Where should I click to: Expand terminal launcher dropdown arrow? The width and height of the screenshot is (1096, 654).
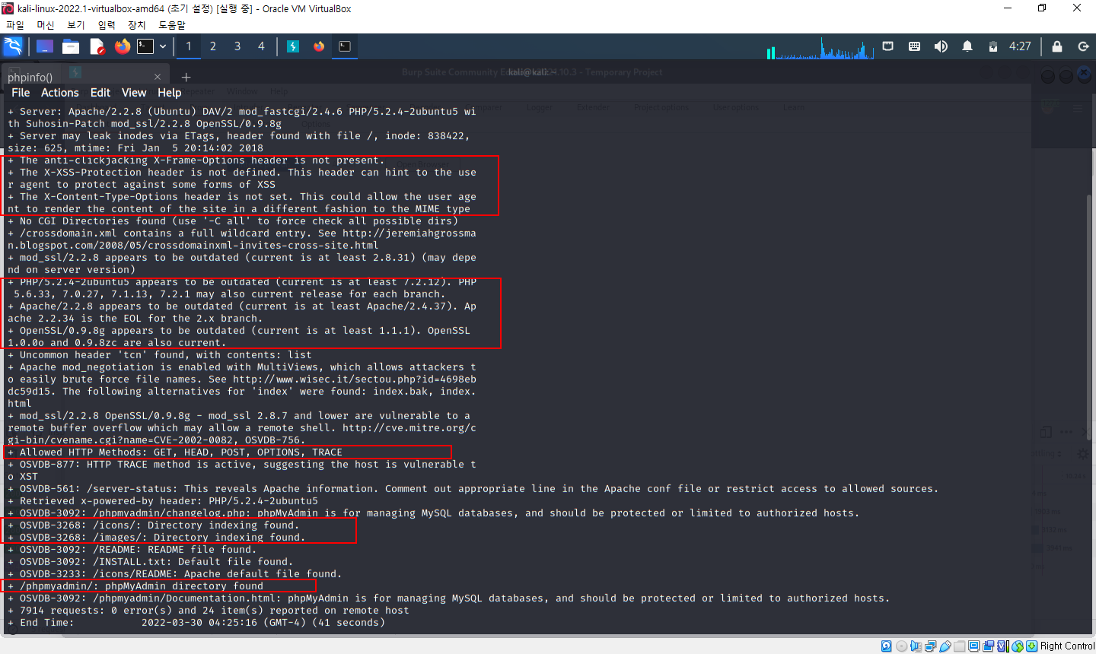(162, 46)
